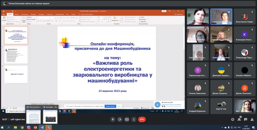Open Коллектив_ХМК notification popup
257x130 pixels.
pyautogui.click(x=169, y=104)
